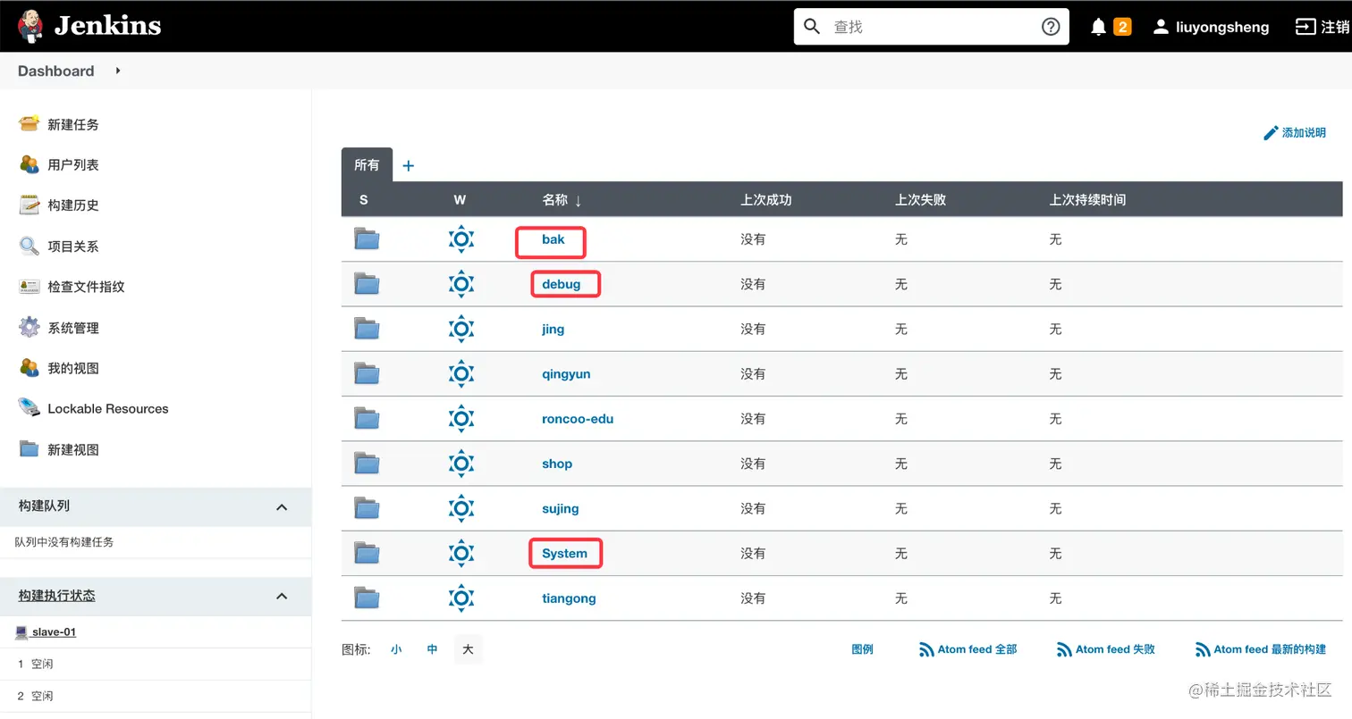Open Atom feed 失败 link
This screenshot has width=1352, height=719.
1106,649
